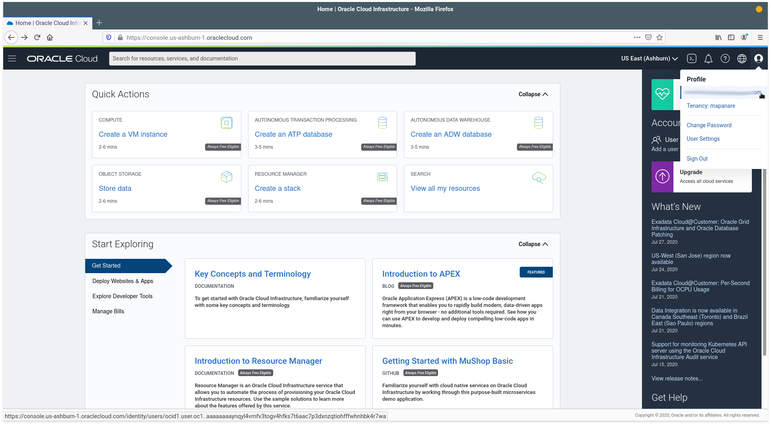Click the page vertical scrollbar

click(764, 262)
